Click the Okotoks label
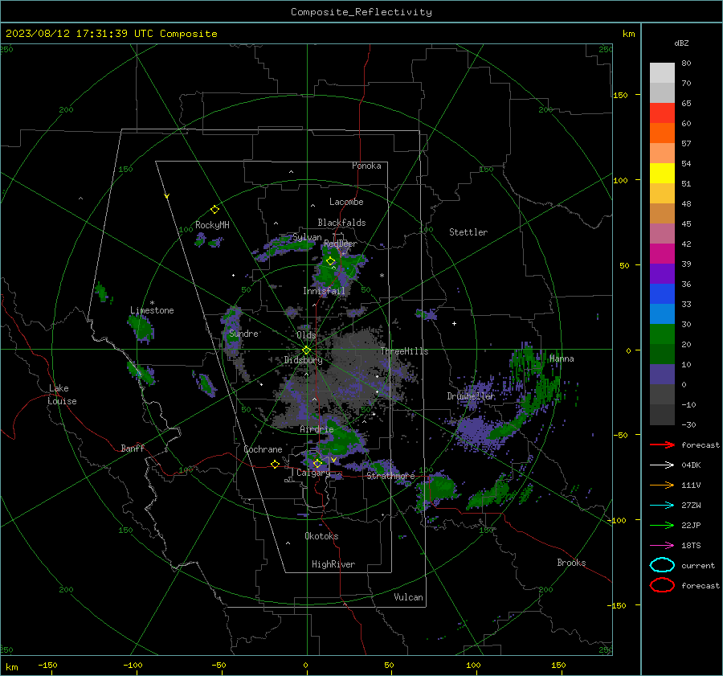723x676 pixels. coord(321,536)
